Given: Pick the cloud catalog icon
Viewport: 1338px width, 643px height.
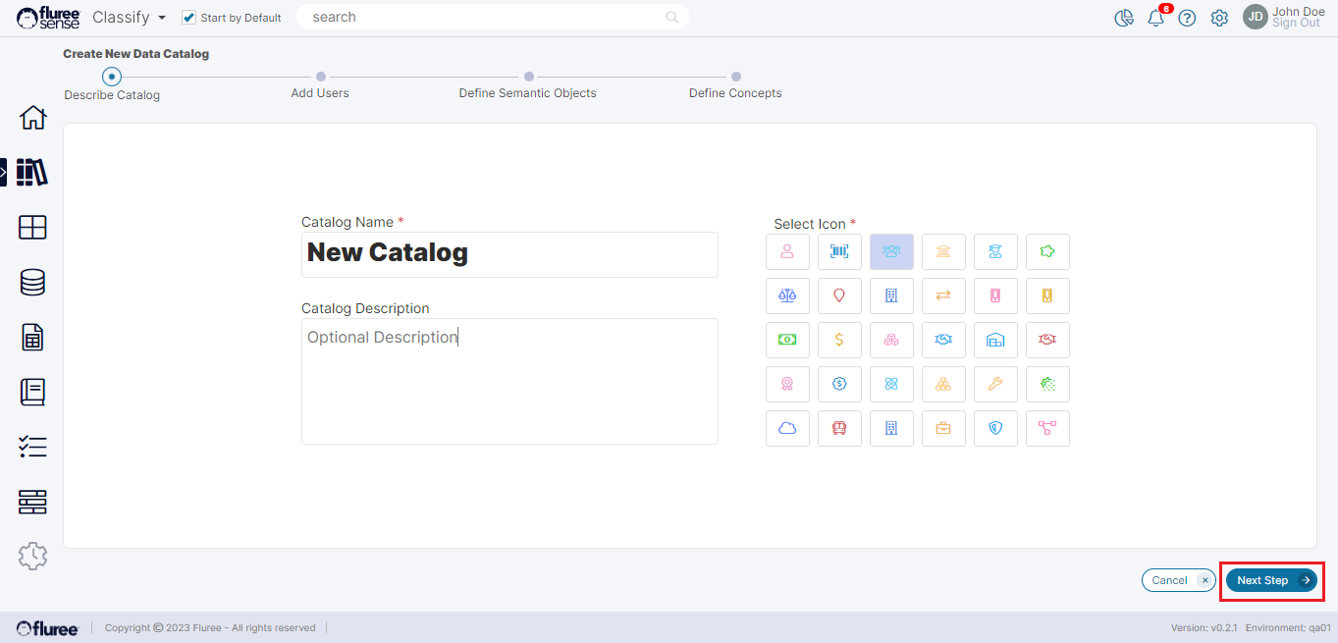Looking at the screenshot, I should [787, 428].
